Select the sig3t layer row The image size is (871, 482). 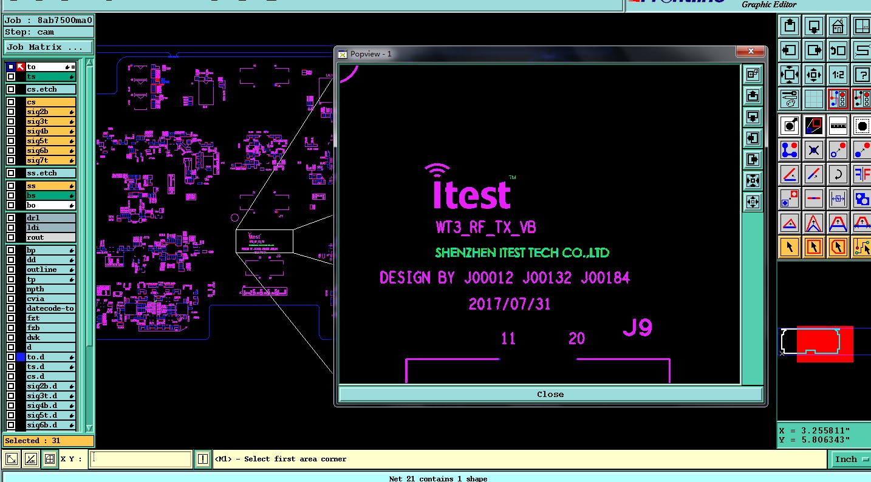(x=51, y=121)
